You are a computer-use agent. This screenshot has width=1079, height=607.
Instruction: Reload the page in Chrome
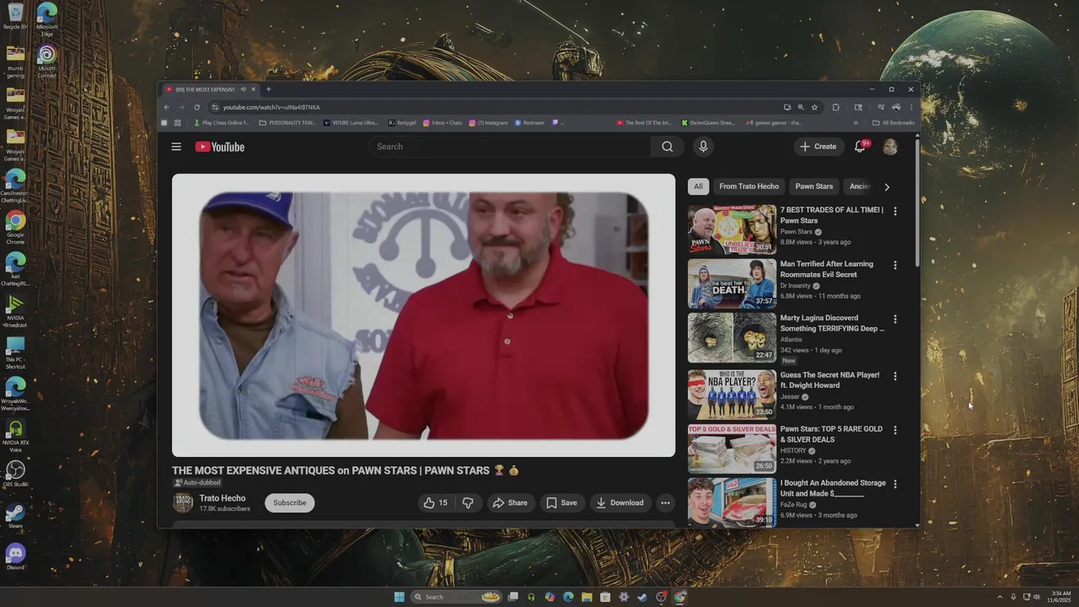(x=196, y=107)
